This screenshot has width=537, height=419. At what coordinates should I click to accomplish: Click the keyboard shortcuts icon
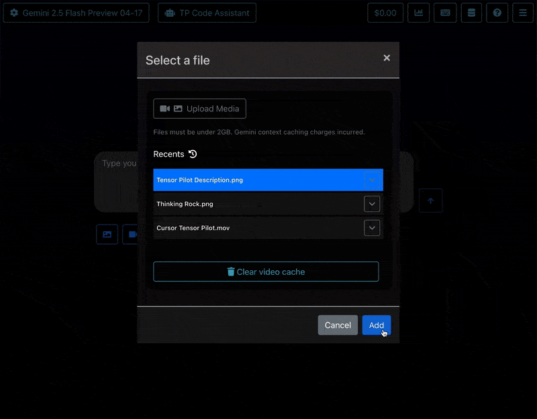pos(445,13)
